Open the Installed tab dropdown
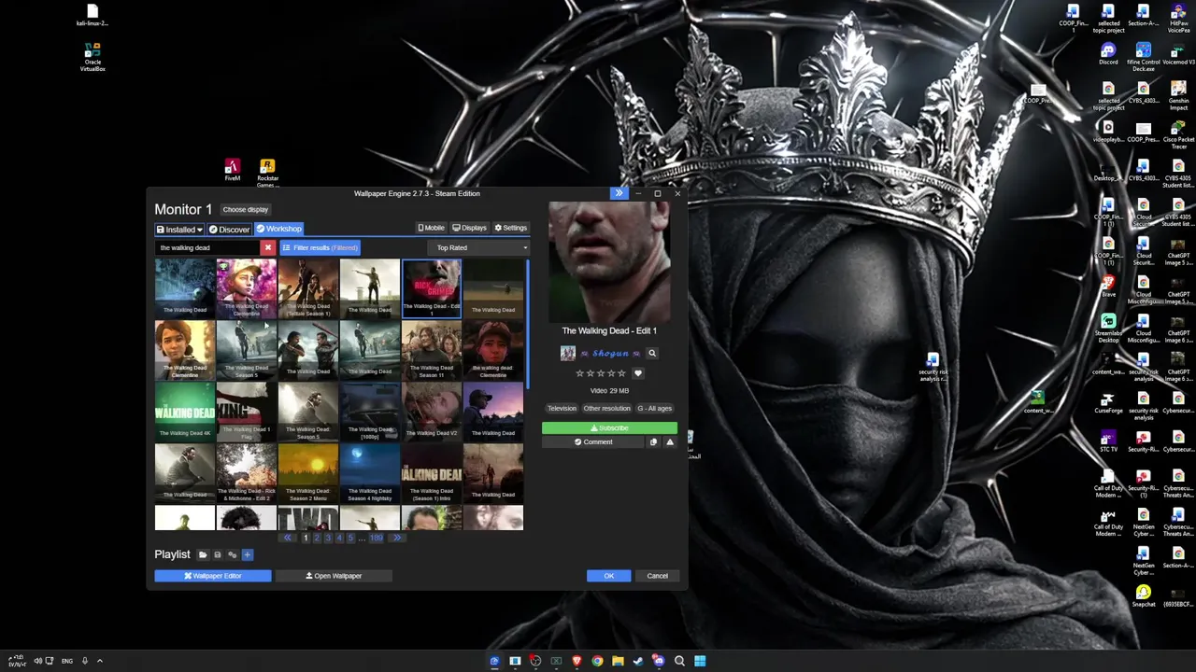1196x672 pixels. (179, 229)
